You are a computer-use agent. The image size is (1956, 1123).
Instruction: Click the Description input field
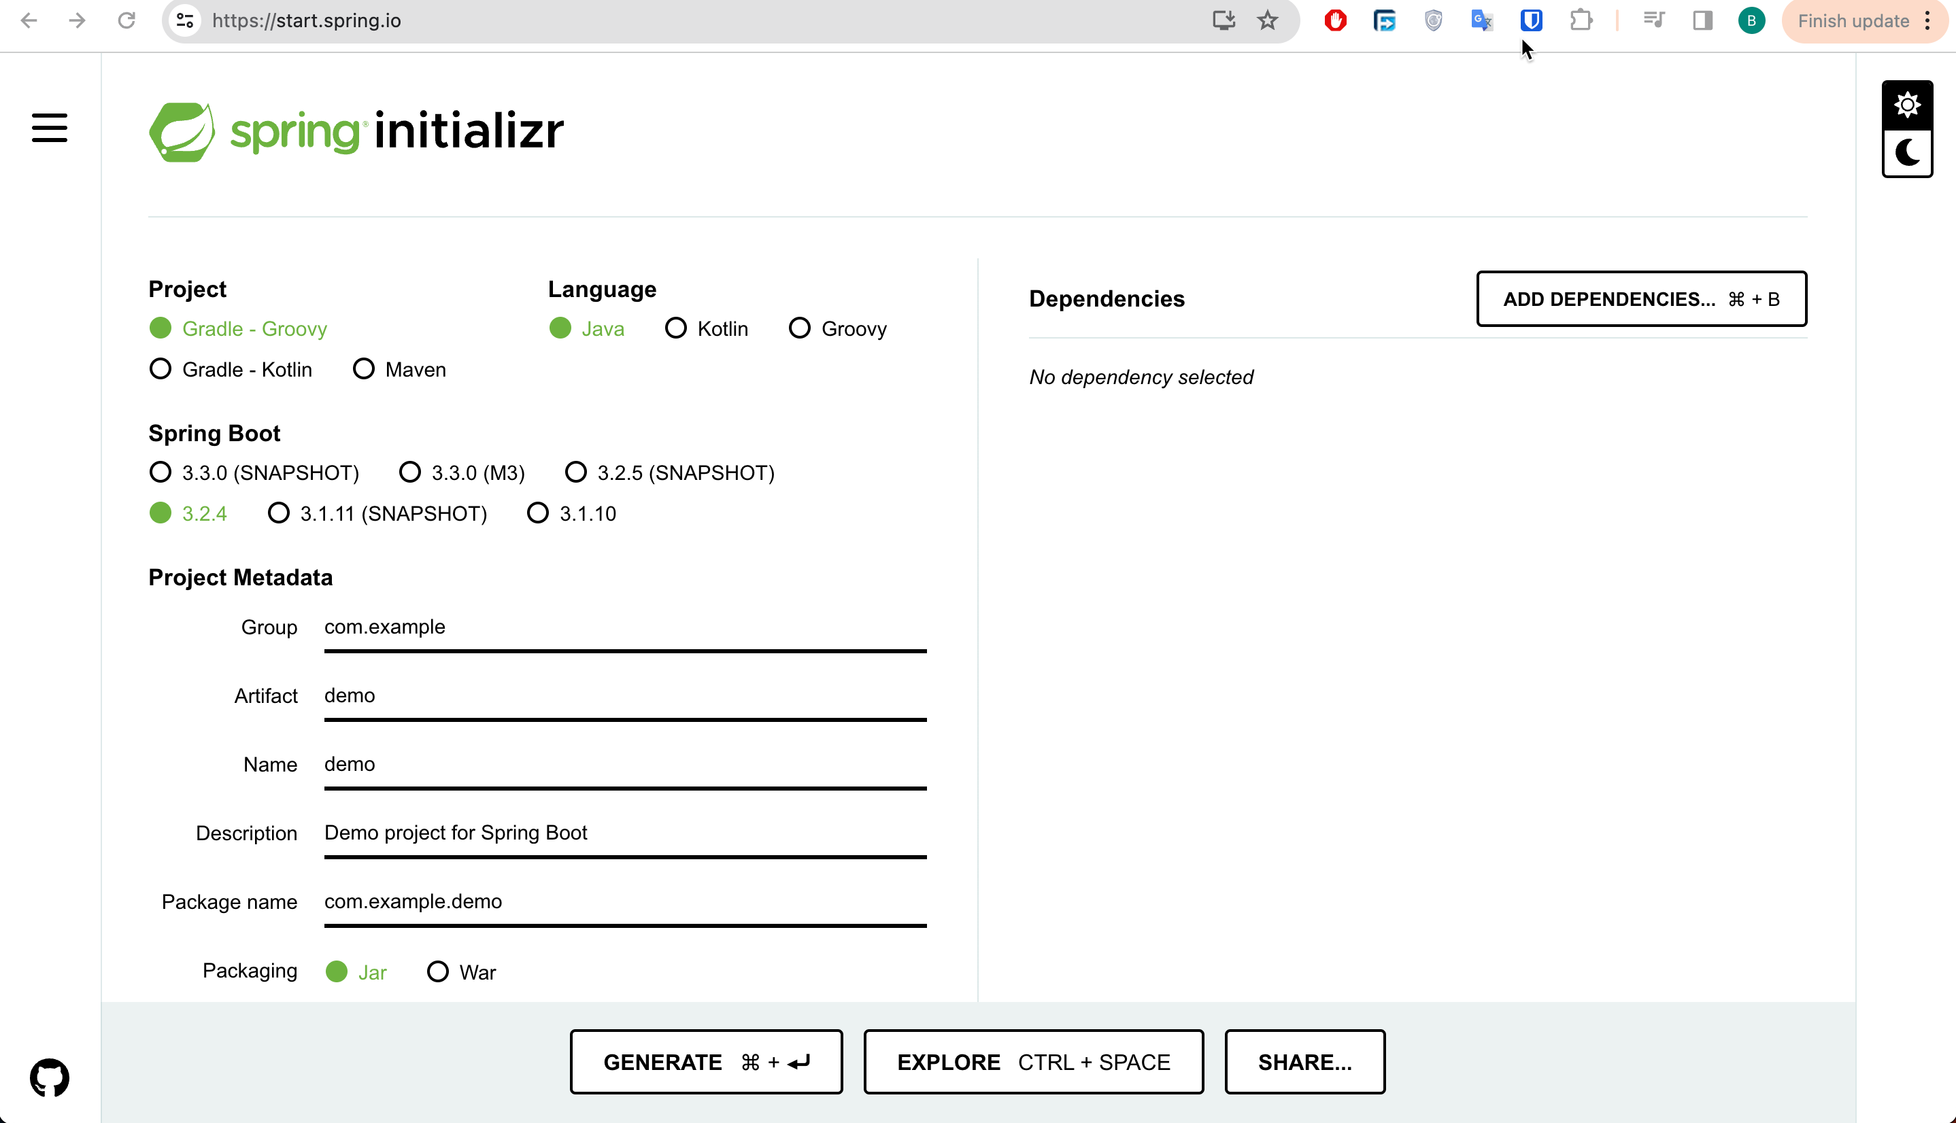tap(625, 834)
